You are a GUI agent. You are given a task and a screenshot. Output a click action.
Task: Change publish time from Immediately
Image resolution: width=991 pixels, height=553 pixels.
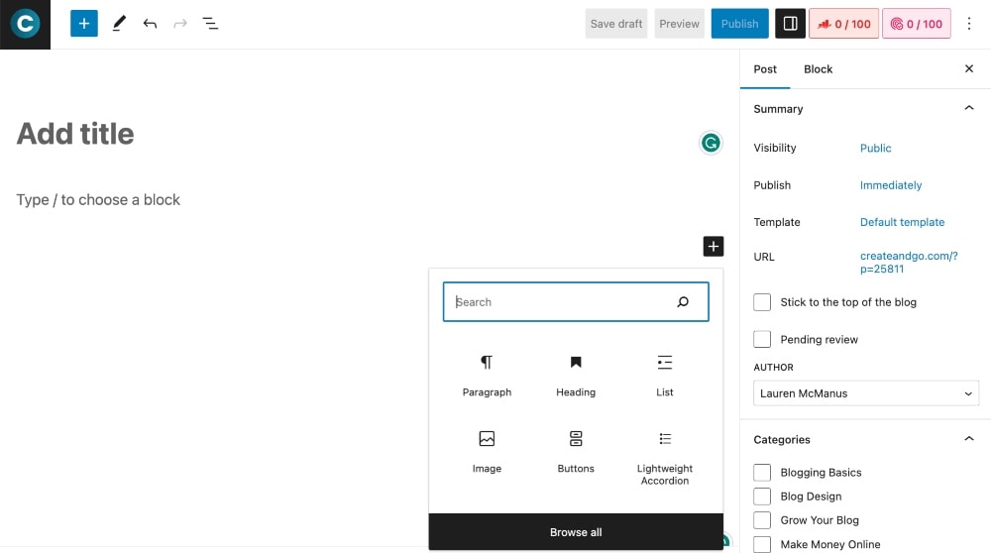coord(891,185)
